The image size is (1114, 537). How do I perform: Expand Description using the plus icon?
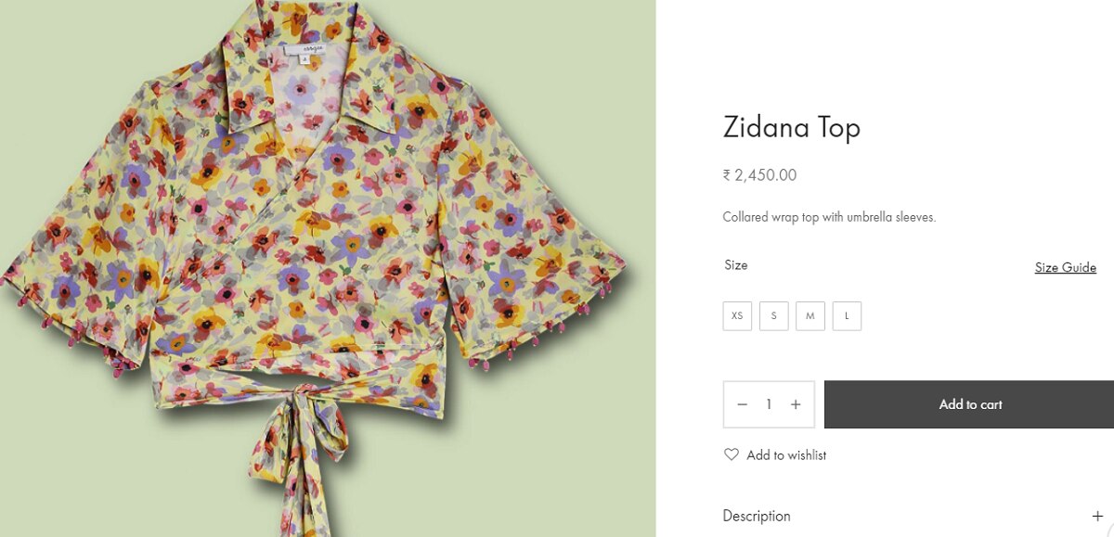click(1097, 516)
